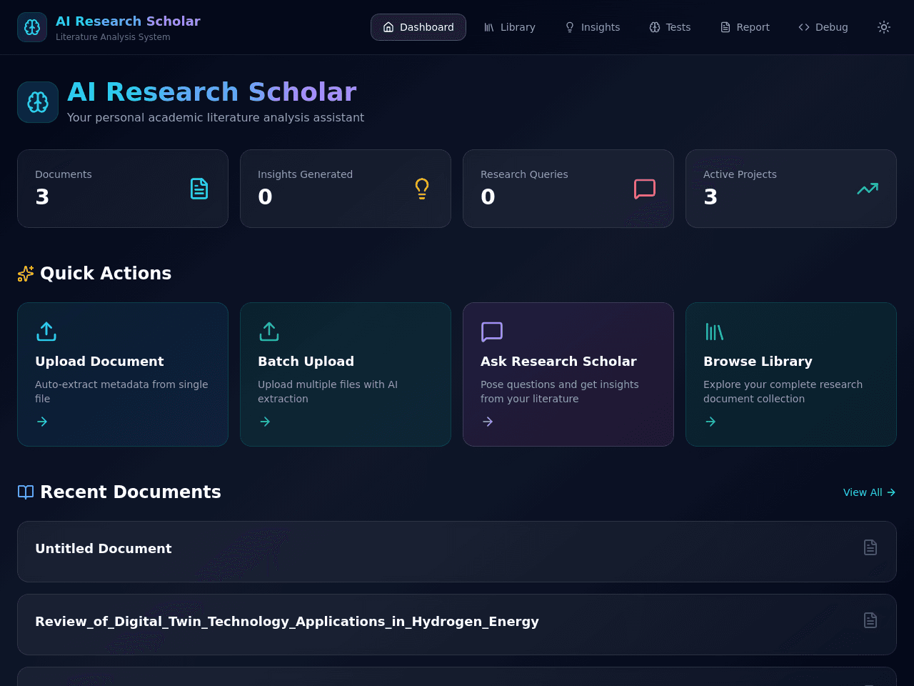Click the arrow in Upload Document card
The image size is (914, 686).
pyautogui.click(x=42, y=422)
